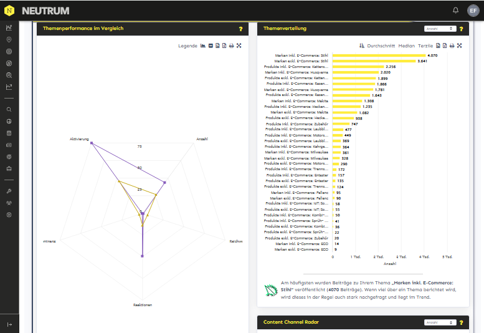Open the EF user avatar menu

[x=473, y=11]
